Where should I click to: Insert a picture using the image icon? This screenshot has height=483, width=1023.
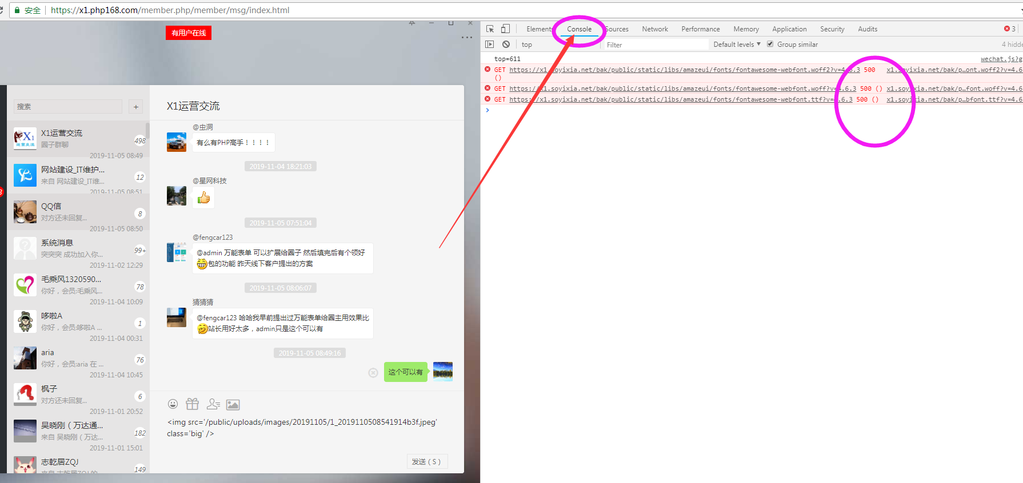tap(233, 405)
